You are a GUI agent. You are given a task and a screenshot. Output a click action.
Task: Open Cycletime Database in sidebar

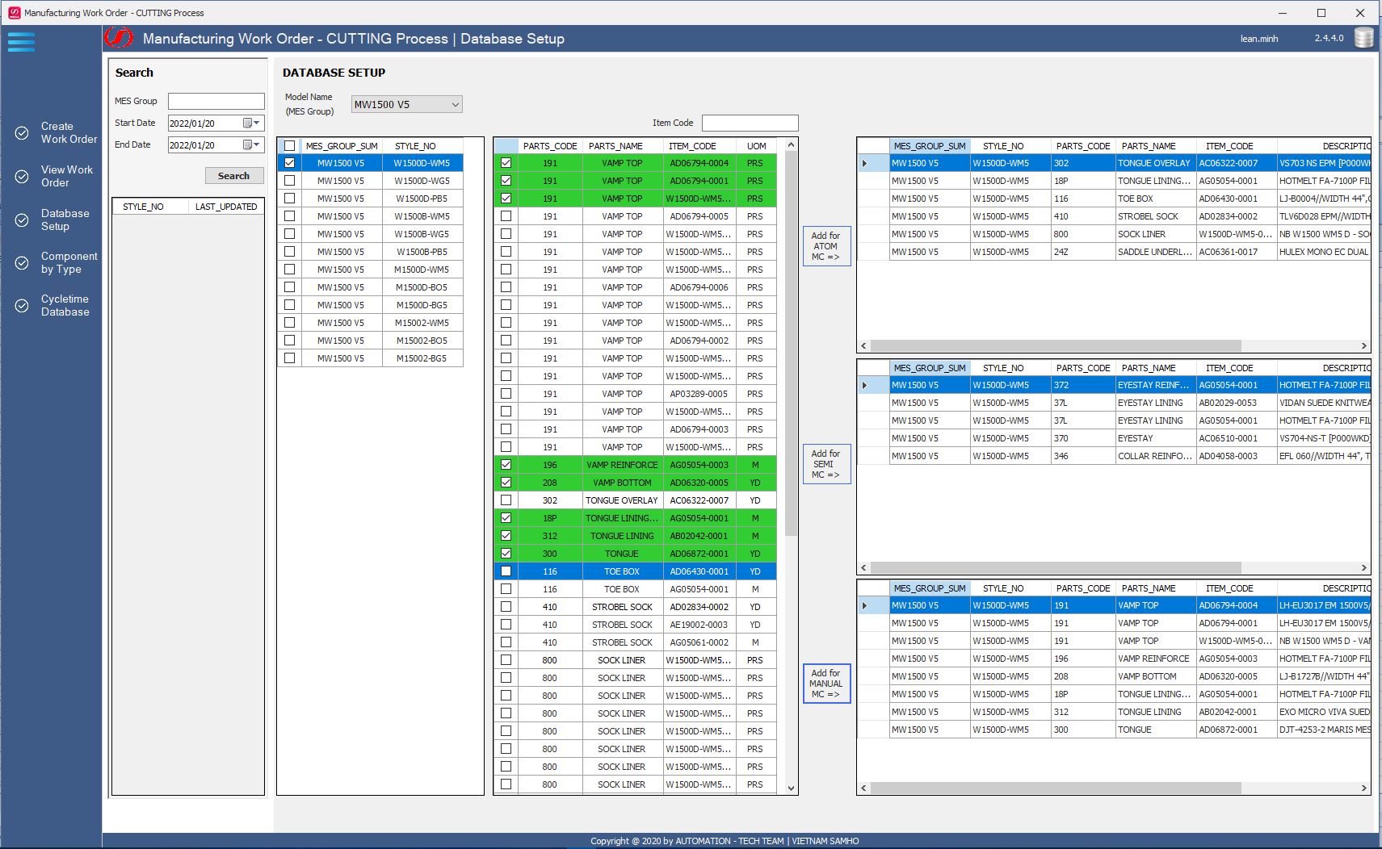[65, 306]
